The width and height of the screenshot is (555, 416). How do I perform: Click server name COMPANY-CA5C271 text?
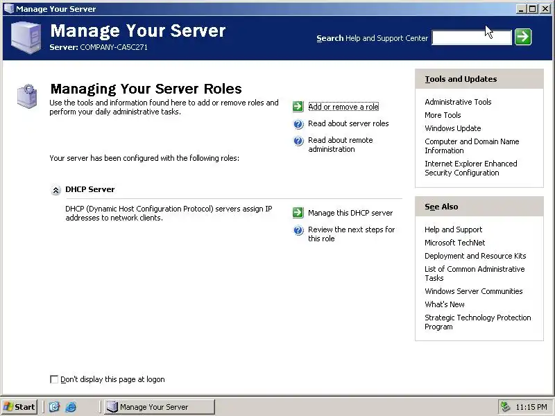(114, 47)
